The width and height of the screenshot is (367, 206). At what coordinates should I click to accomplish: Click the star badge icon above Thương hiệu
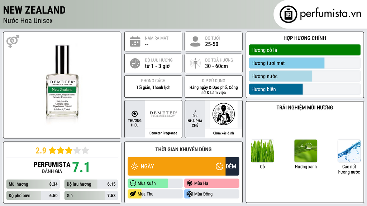point(135,114)
